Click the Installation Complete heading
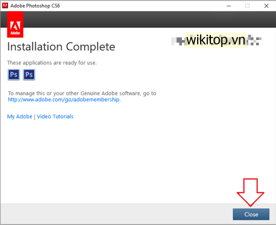276x225 pixels. (61, 47)
